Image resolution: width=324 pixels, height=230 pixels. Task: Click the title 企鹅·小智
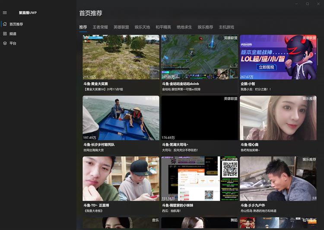click(x=248, y=84)
